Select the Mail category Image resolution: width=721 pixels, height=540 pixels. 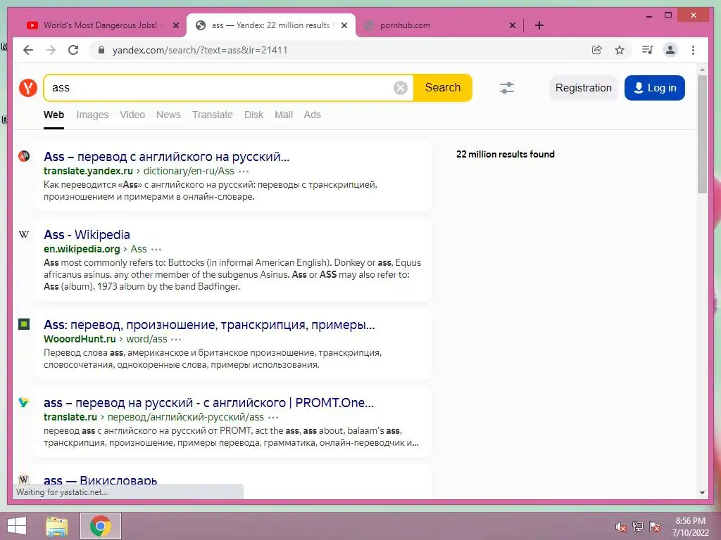tap(284, 115)
